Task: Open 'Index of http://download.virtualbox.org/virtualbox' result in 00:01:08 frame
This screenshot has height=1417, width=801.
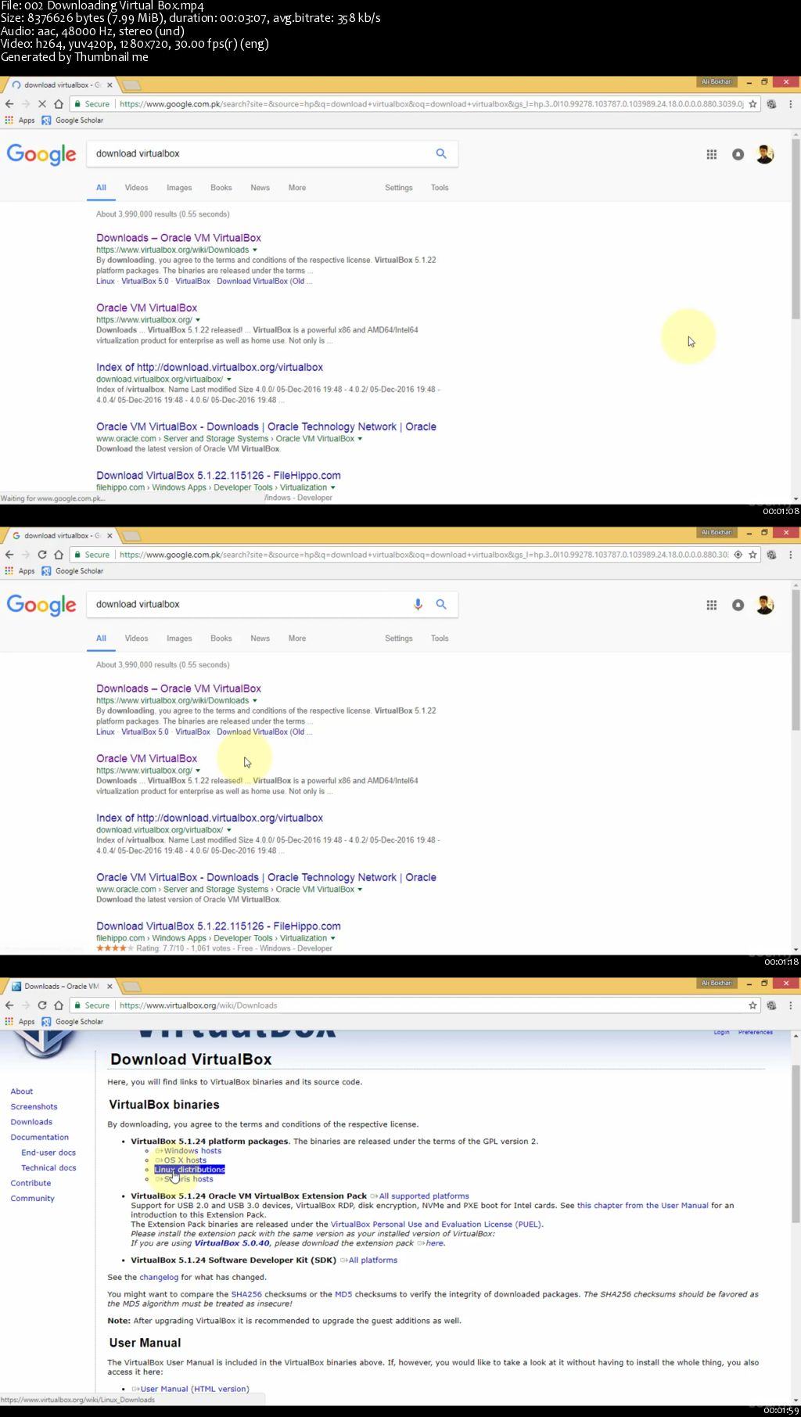Action: pos(210,367)
